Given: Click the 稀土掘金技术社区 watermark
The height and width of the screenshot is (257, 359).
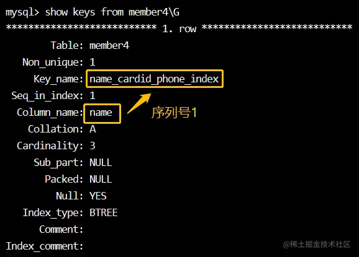Looking at the screenshot, I should point(317,245).
